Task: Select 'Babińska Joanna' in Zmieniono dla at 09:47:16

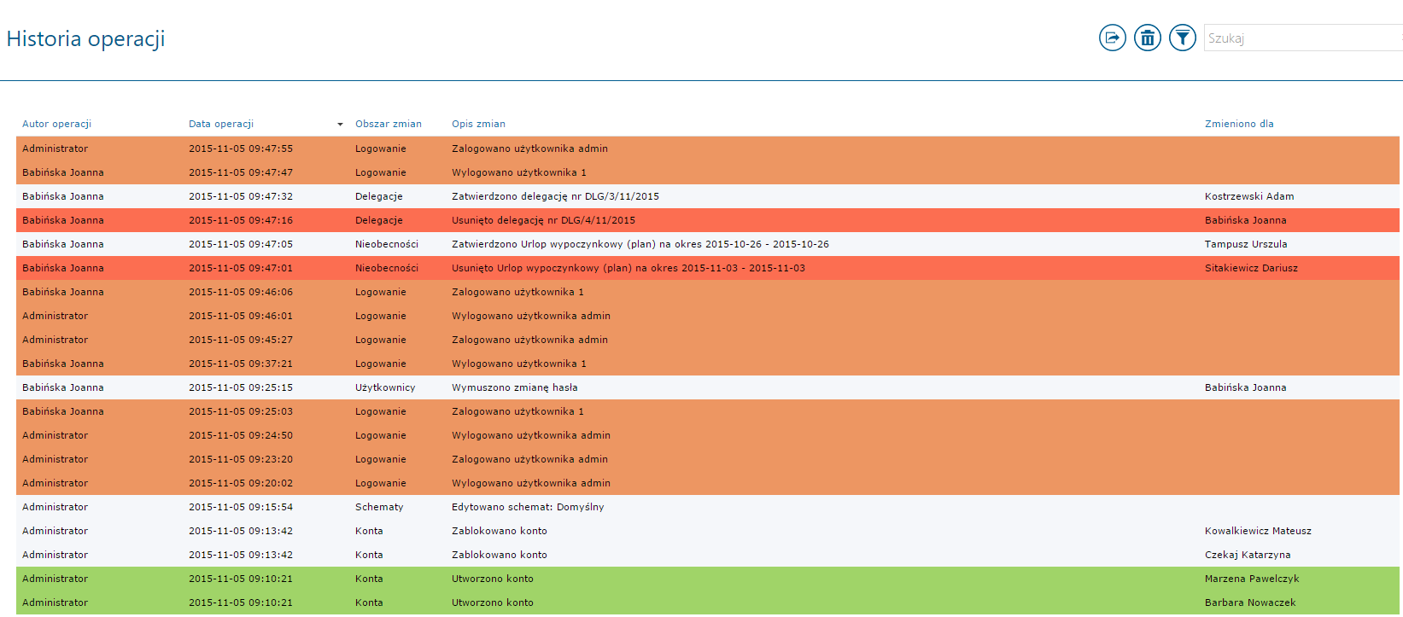Action: pyautogui.click(x=1245, y=220)
